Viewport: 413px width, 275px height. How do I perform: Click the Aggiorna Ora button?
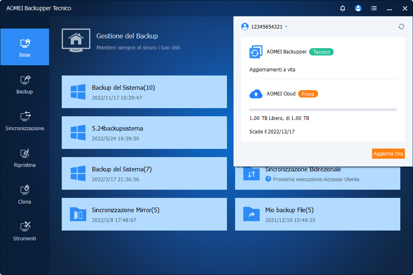tap(388, 153)
